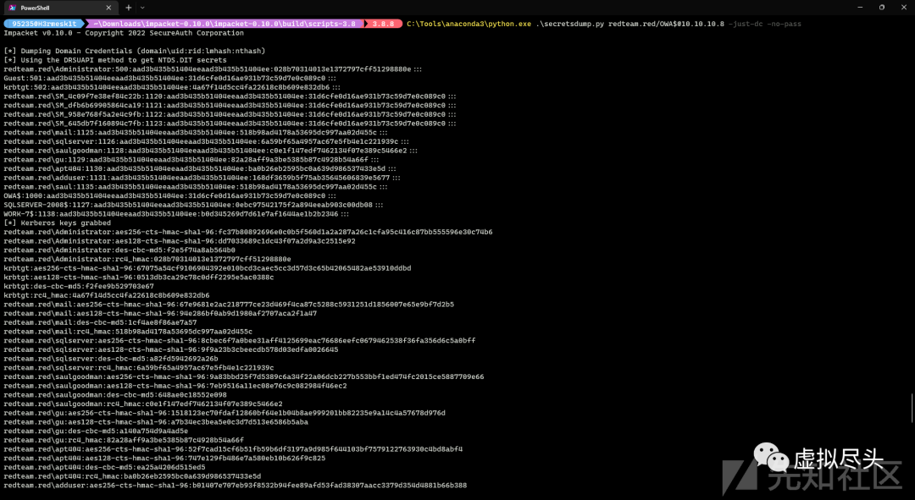This screenshot has width=915, height=500.
Task: Click the 3.8.8 version prompt segment
Action: coord(384,24)
